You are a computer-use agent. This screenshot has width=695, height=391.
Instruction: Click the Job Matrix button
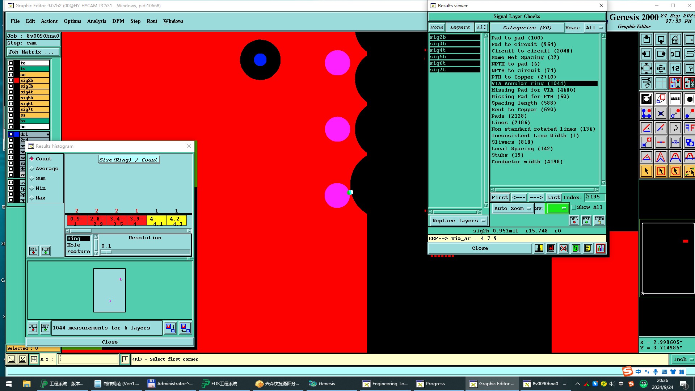coord(33,52)
